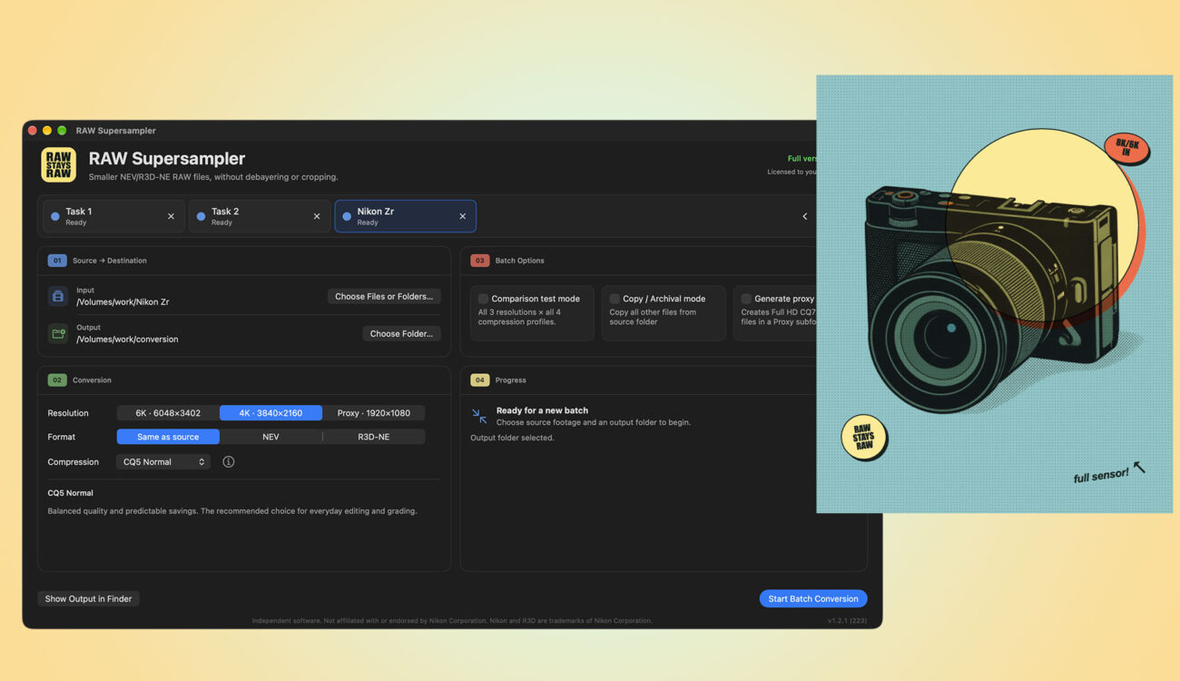Click the blue status dot on Nikon Zr
Image resolution: width=1180 pixels, height=681 pixels.
pyautogui.click(x=347, y=216)
